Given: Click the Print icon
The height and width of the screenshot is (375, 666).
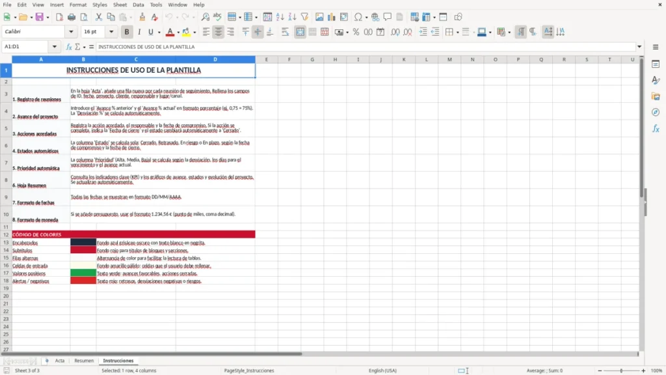Looking at the screenshot, I should 72,17.
